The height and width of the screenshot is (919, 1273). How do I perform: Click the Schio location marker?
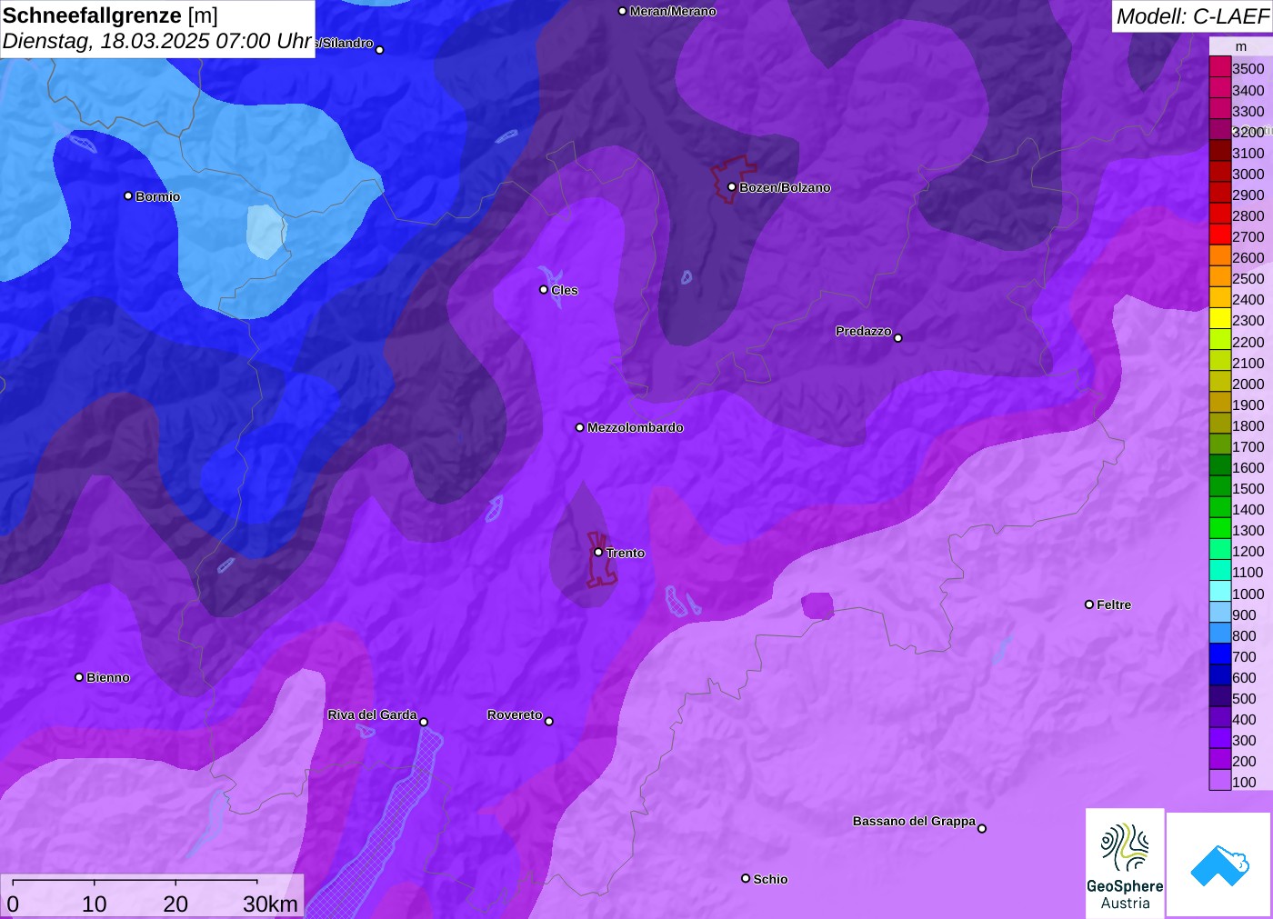click(x=746, y=878)
